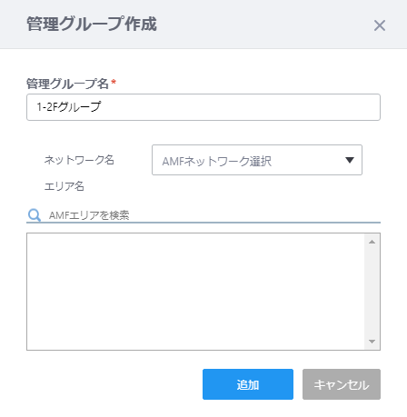The height and width of the screenshot is (417, 407).
Task: Click inside the empty area list box
Action: (195, 292)
